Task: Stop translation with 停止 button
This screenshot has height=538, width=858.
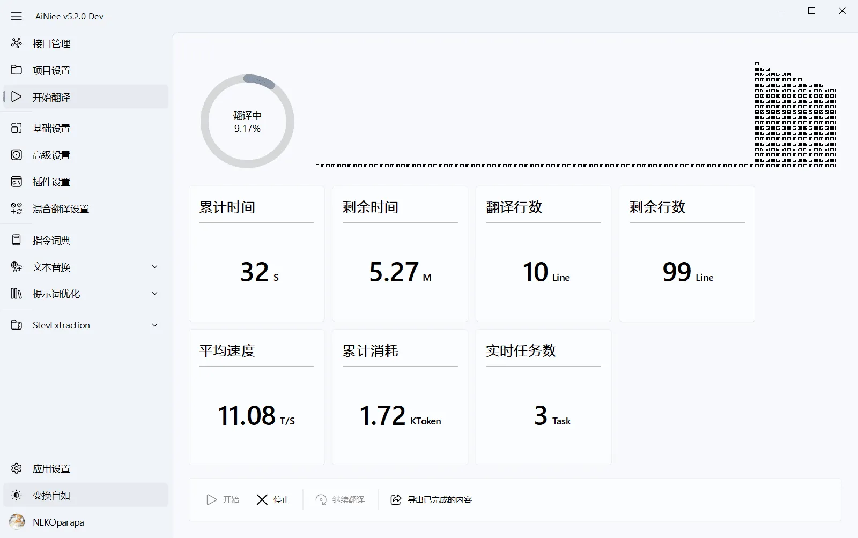Action: pyautogui.click(x=273, y=499)
